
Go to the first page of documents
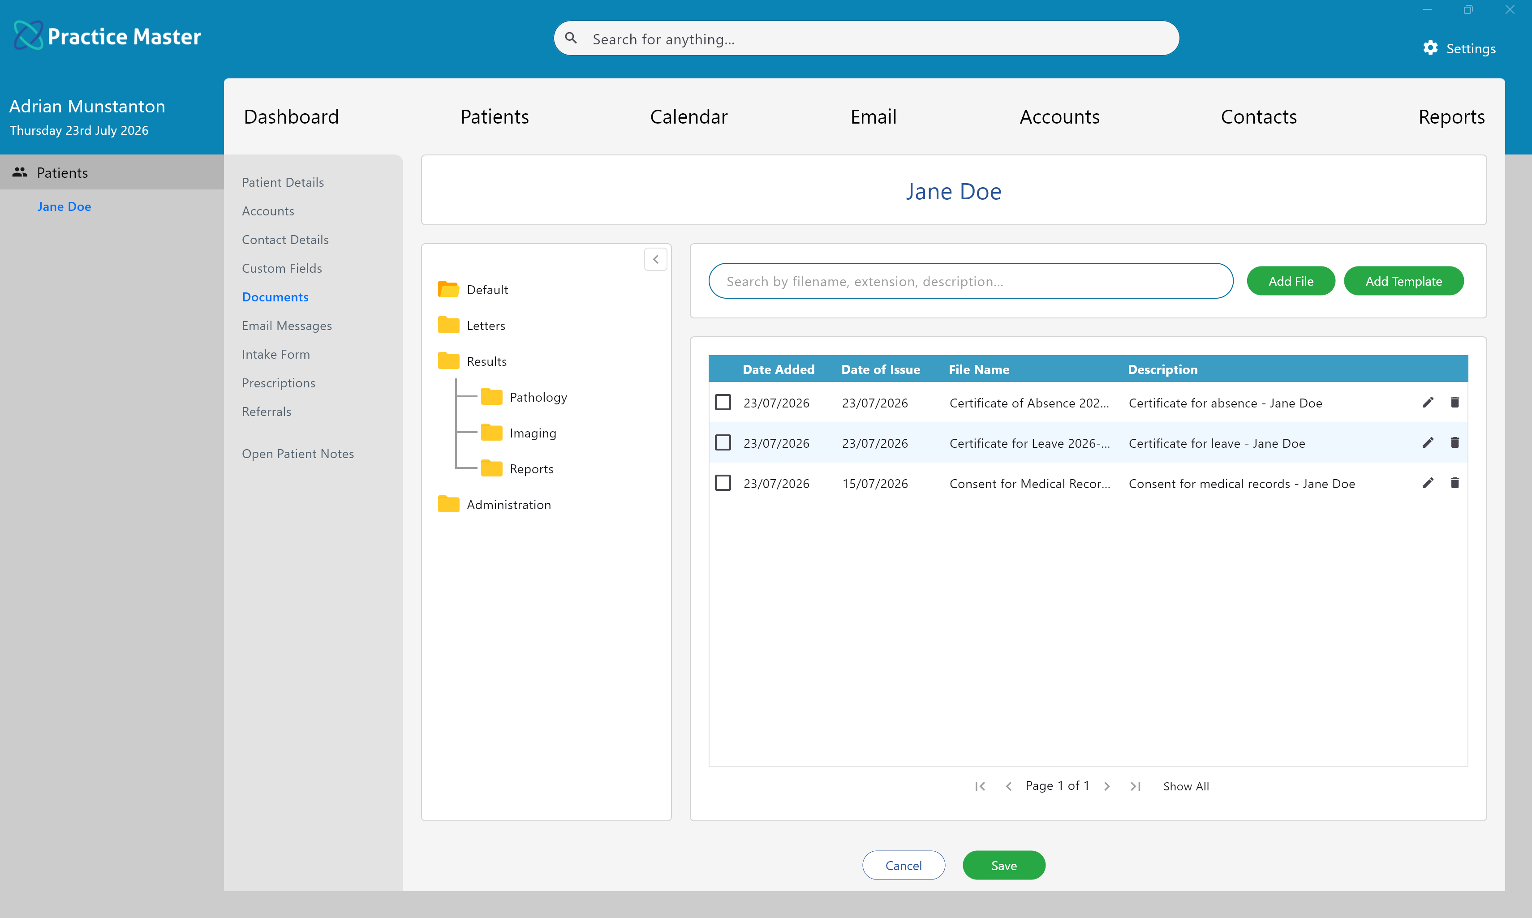(x=980, y=786)
